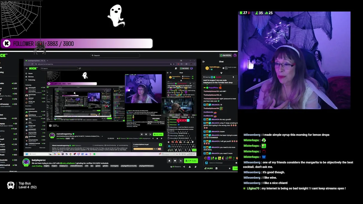Expand Following list with Show More
Screen dimensions: 363x204
tap(28, 106)
